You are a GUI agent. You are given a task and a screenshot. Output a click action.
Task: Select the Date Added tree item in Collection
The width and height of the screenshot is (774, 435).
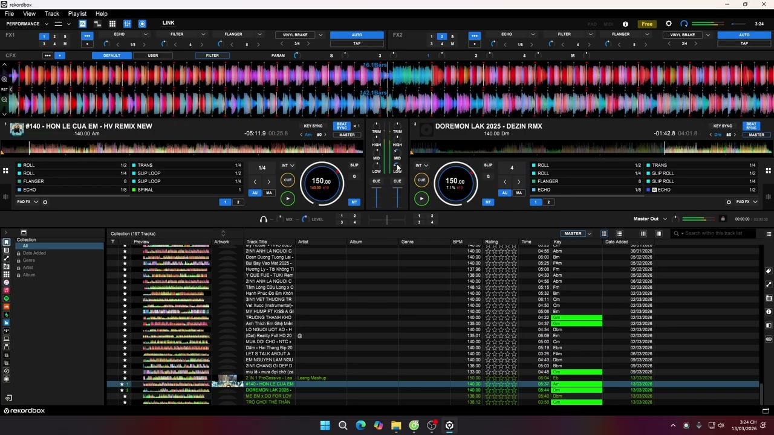(34, 253)
